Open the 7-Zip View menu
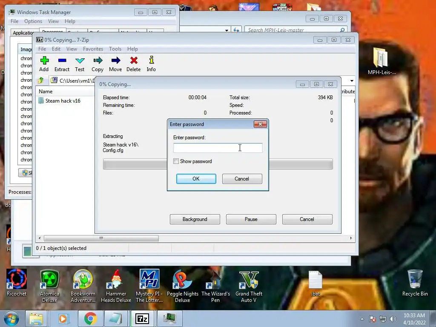 pyautogui.click(x=72, y=49)
